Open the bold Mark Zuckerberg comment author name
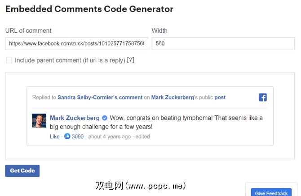Screen dimensions: 301x196 [75, 118]
